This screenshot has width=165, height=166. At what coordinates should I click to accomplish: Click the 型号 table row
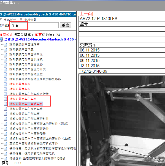[x=122, y=24]
